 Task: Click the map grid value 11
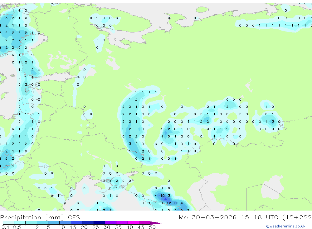tap(175, 203)
